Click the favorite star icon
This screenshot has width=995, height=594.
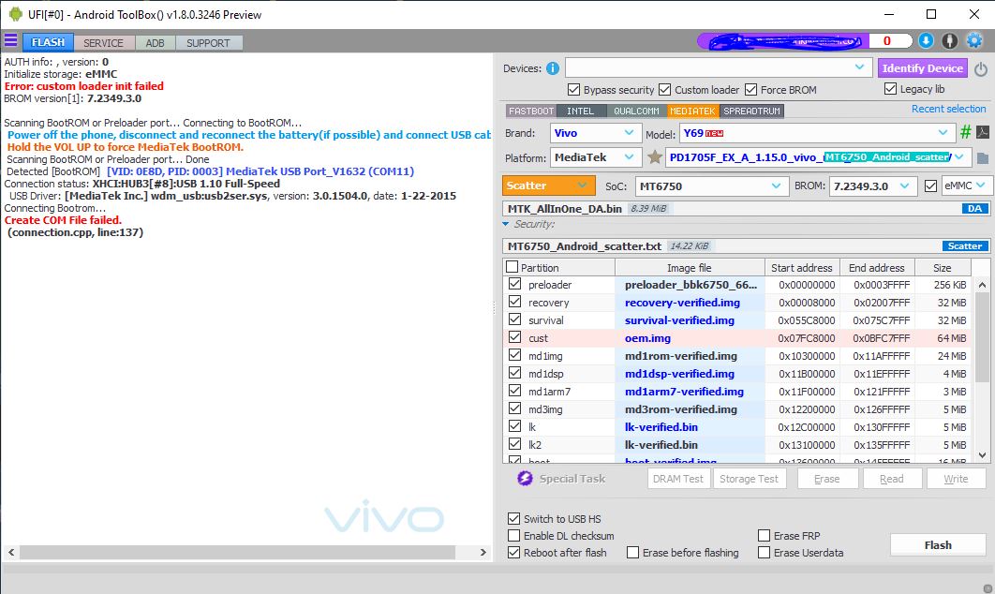(x=655, y=156)
